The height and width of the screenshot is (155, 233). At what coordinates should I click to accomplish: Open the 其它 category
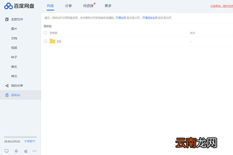[x=14, y=76]
